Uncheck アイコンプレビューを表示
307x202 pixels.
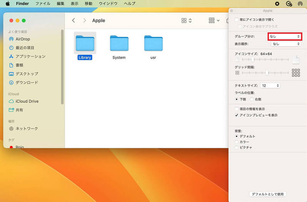[237, 115]
